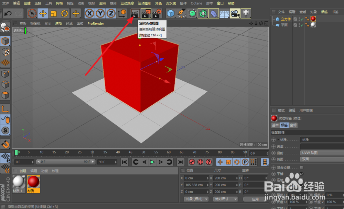The image size is (344, 209).
Task: Switch to Points mode
Action: [6, 74]
